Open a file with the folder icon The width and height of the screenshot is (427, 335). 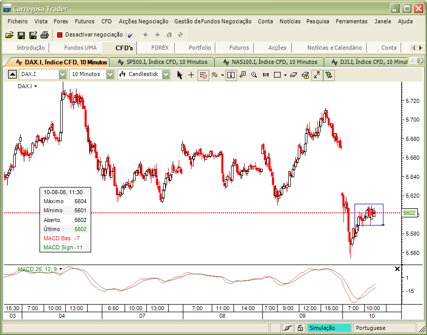(10, 35)
